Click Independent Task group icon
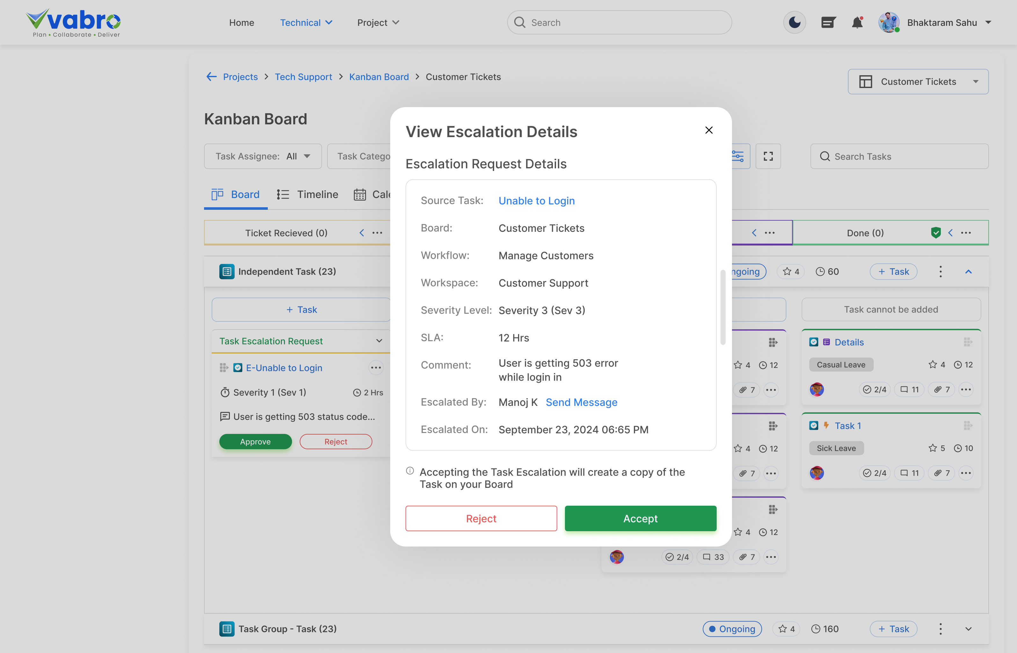 pos(227,271)
